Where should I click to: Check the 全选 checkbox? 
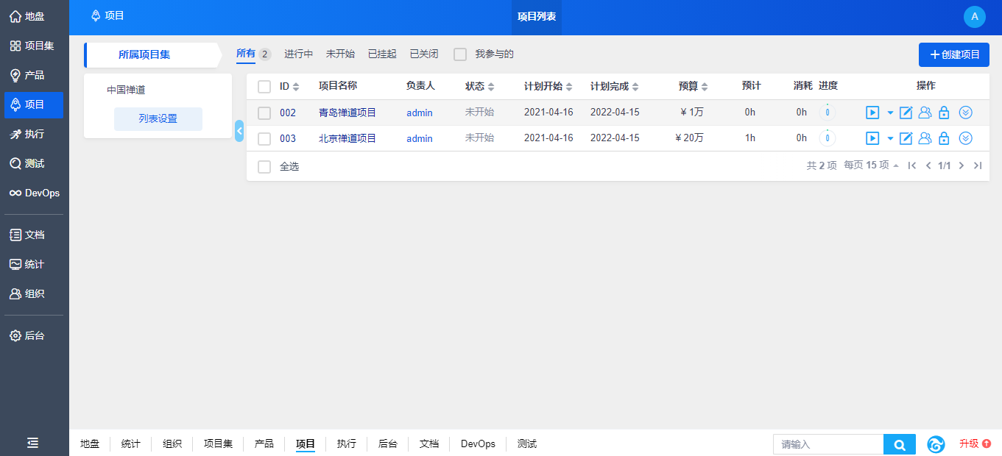click(264, 167)
